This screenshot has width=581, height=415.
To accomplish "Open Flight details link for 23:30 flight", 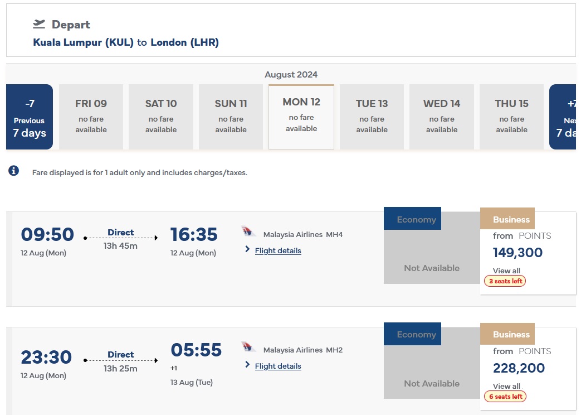I will tap(277, 366).
